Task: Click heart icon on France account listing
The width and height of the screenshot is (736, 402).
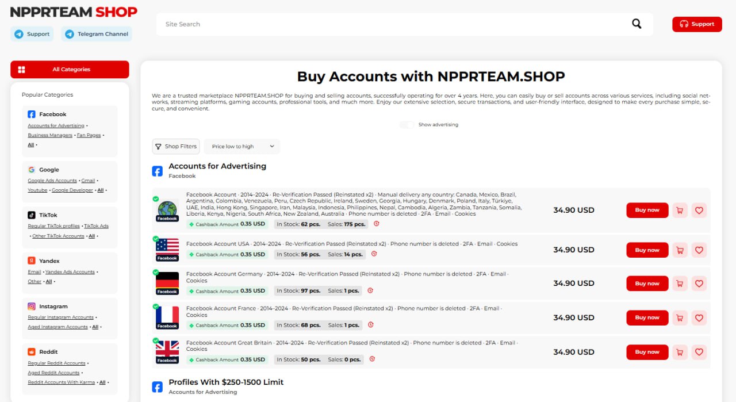Action: point(699,317)
